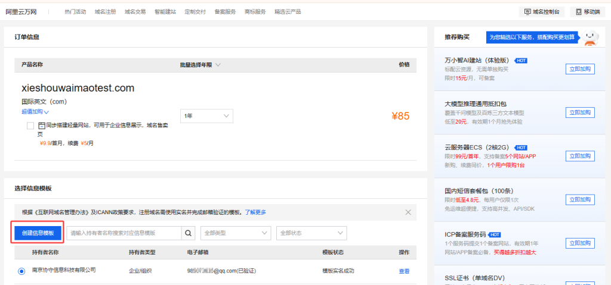
Task: Enable 同步搭建轻量网站 checkbox
Action: tap(30, 126)
